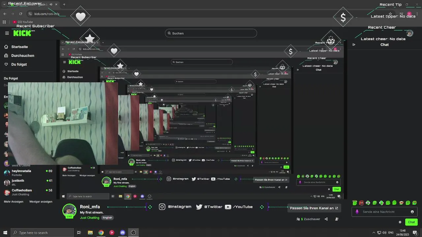Viewport: 422px width, 237px height.
Task: Open chat settings gear beside main Chat button
Action: tap(400, 222)
